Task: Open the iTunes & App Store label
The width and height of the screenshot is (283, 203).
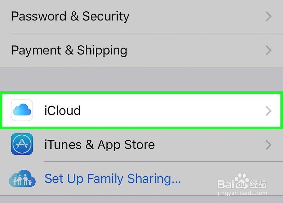Action: (99, 145)
